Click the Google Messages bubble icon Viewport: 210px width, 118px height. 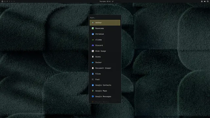[93, 96]
